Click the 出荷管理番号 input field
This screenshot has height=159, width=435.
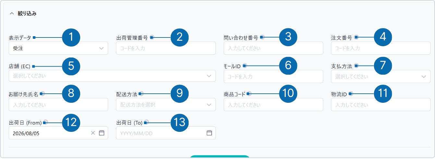click(x=166, y=48)
